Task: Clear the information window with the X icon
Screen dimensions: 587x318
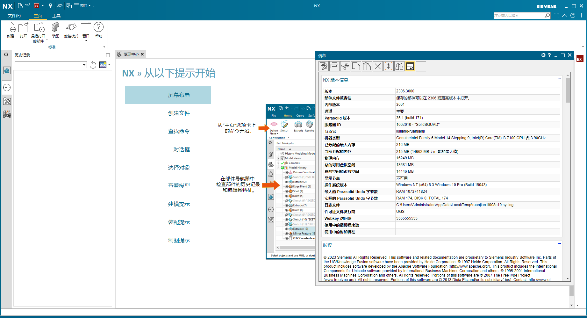Action: click(x=377, y=66)
